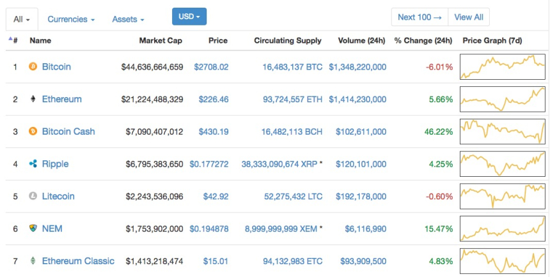The image size is (550, 277).
Task: Click supply 16,482,113 BCH
Action: (x=292, y=131)
